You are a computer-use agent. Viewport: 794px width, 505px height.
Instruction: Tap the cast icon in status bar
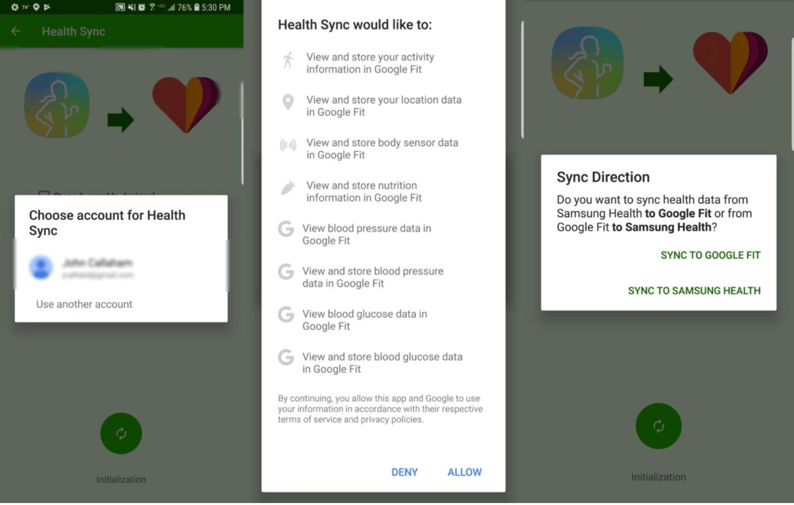120,7
